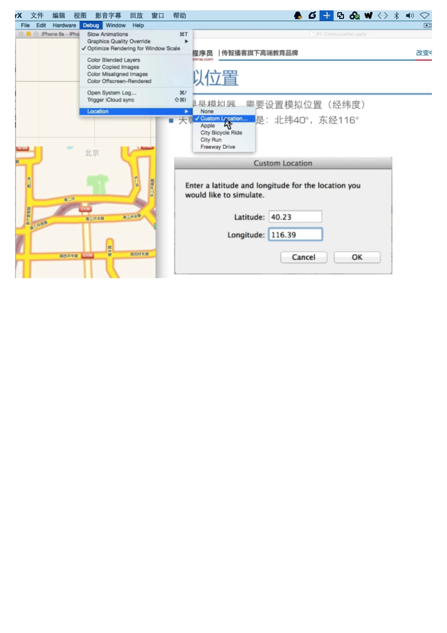Viewport: 447px width, 633px height.
Task: Choose Open System Log from Debug menu
Action: coord(111,93)
